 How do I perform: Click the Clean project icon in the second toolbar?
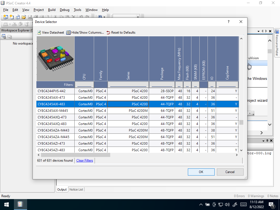click(14, 24)
